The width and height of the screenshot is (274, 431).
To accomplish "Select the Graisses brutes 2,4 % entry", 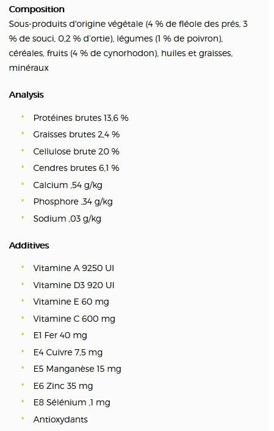I will [76, 134].
